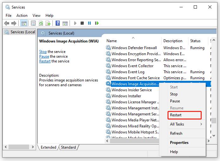The image size is (220, 161).
Task: Switch to the Extended tab
Action: 48,147
